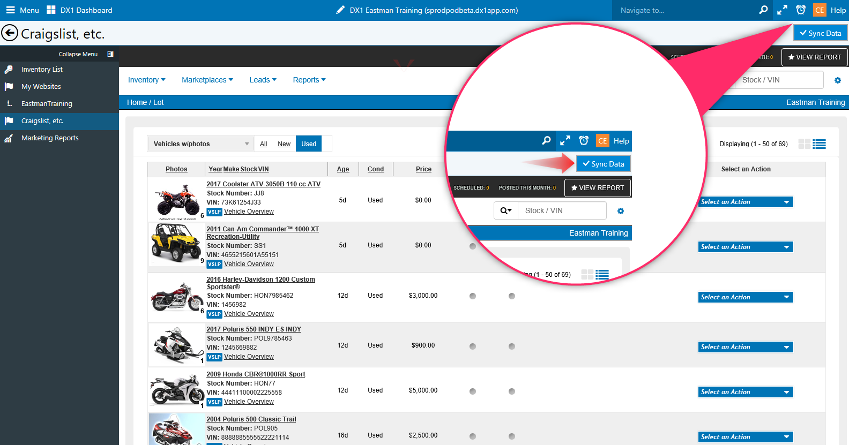Go back using the circled arrow icon

pos(10,33)
